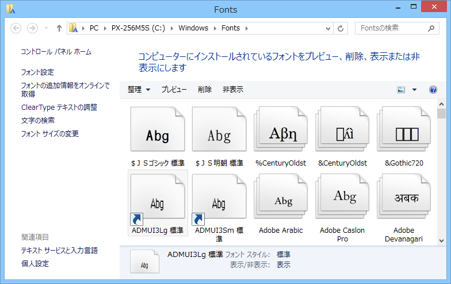451x284 pixels.
Task: Click the view layout icon in toolbar
Action: 401,90
